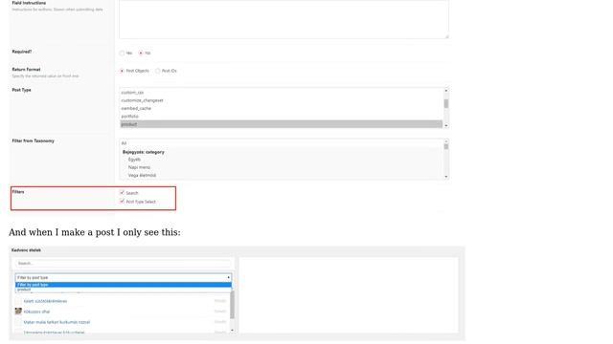Viewport: 613px width, 344px height.
Task: Toggle the Post Type Select checkbox
Action: point(122,202)
